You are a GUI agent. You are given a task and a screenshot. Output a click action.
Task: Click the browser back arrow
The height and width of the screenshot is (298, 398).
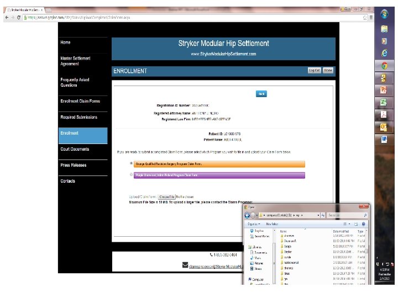click(7, 18)
